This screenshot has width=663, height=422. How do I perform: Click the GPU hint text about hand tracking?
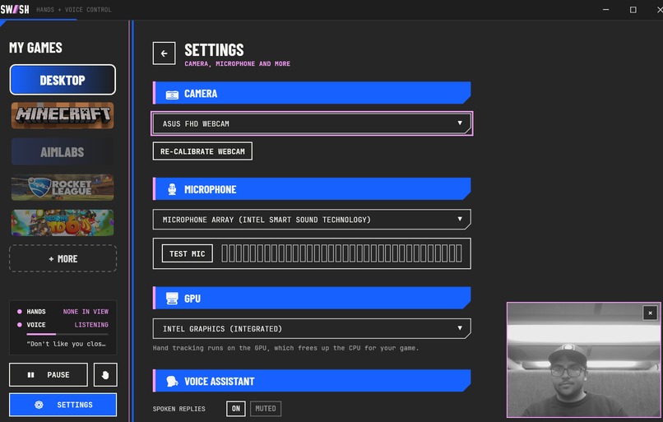(285, 348)
